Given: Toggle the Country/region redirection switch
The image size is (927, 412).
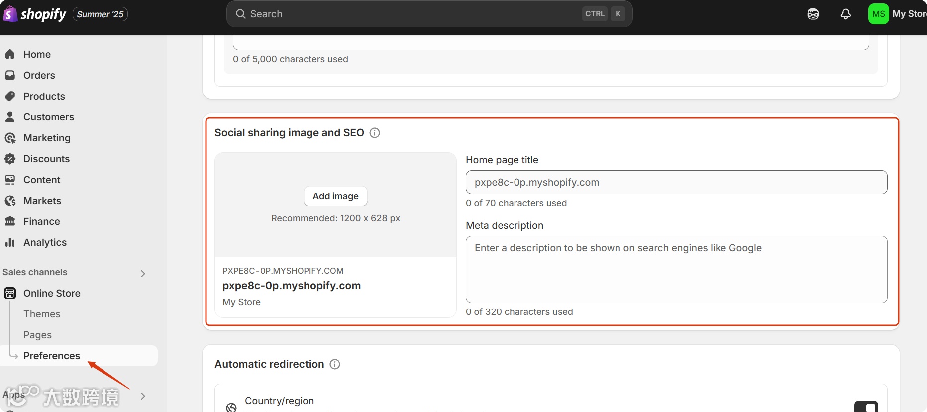Looking at the screenshot, I should tap(866, 407).
